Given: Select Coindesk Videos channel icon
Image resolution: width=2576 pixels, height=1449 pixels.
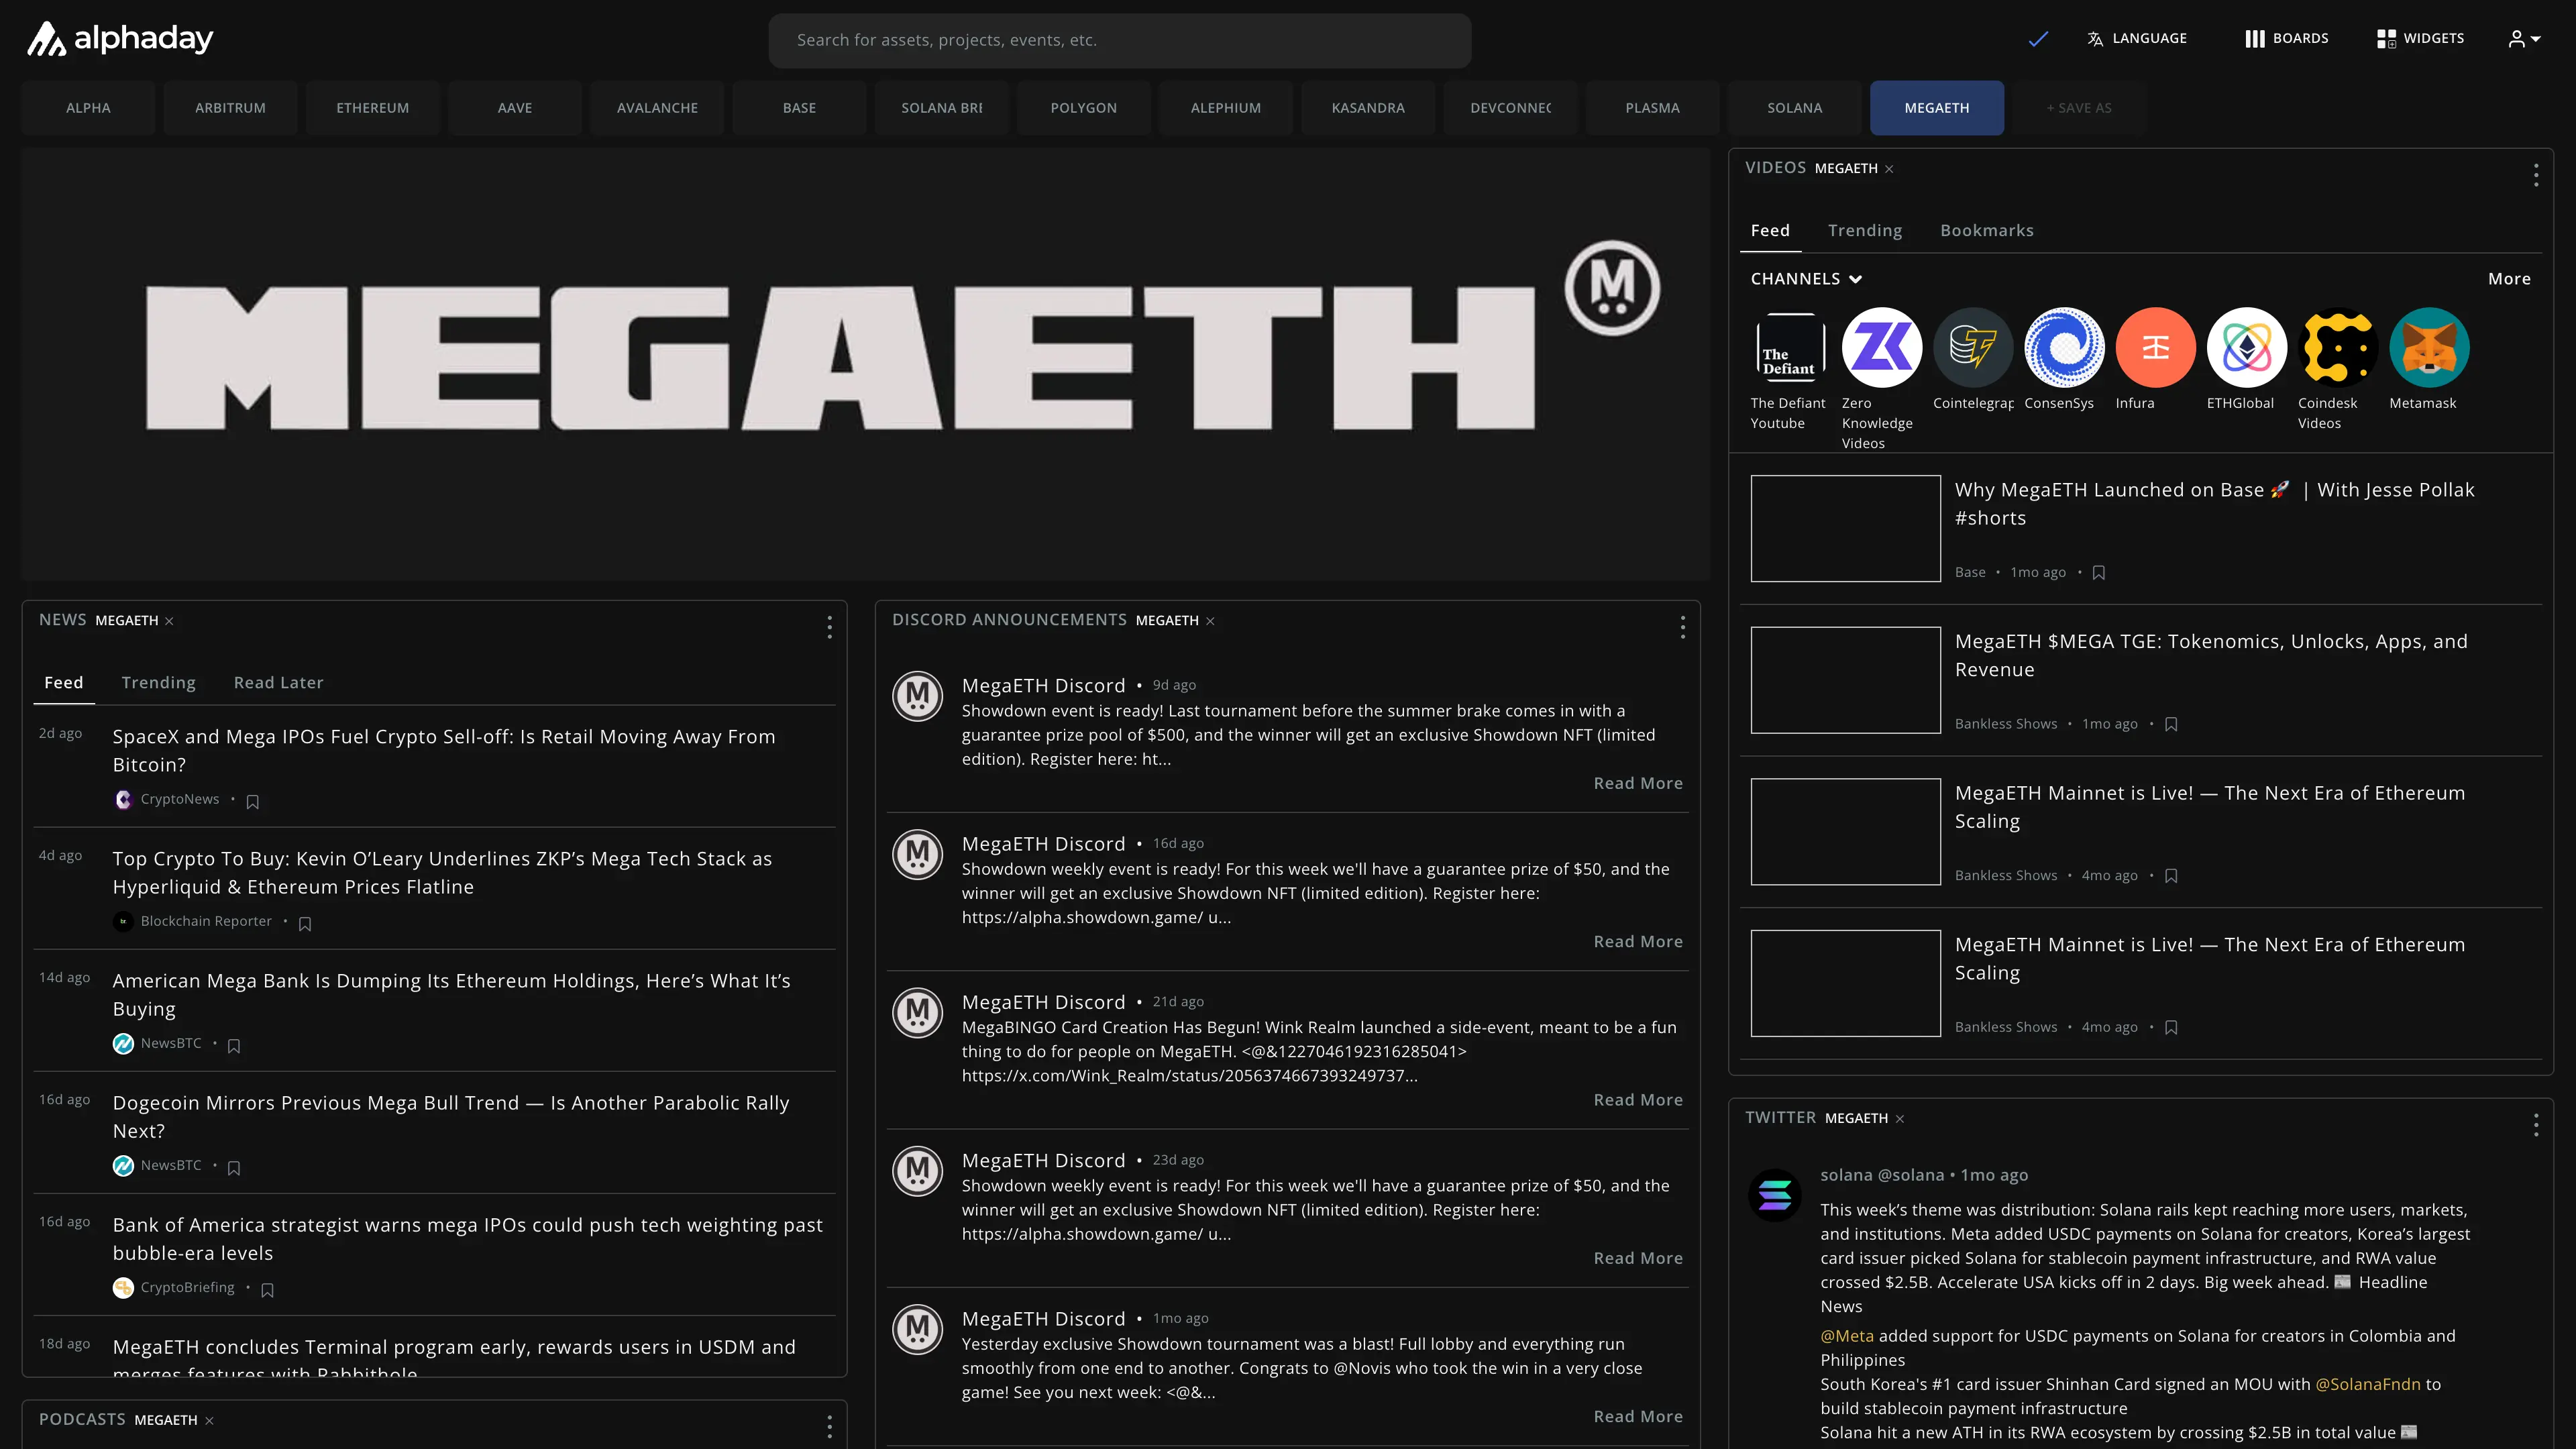Looking at the screenshot, I should pyautogui.click(x=2338, y=347).
